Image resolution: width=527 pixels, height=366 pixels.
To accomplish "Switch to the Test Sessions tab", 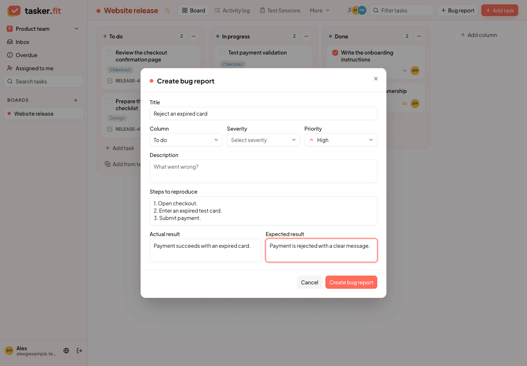I will 280,11.
